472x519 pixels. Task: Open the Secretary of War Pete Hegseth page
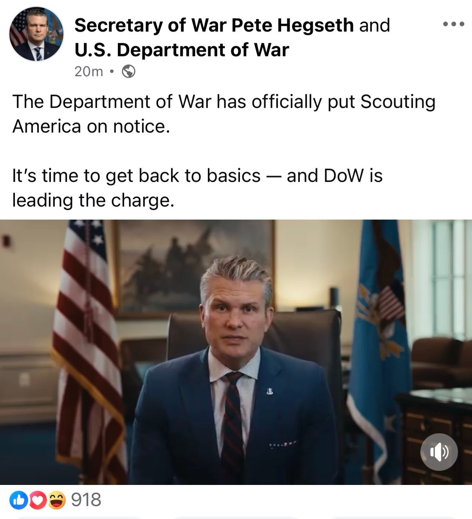(x=214, y=25)
